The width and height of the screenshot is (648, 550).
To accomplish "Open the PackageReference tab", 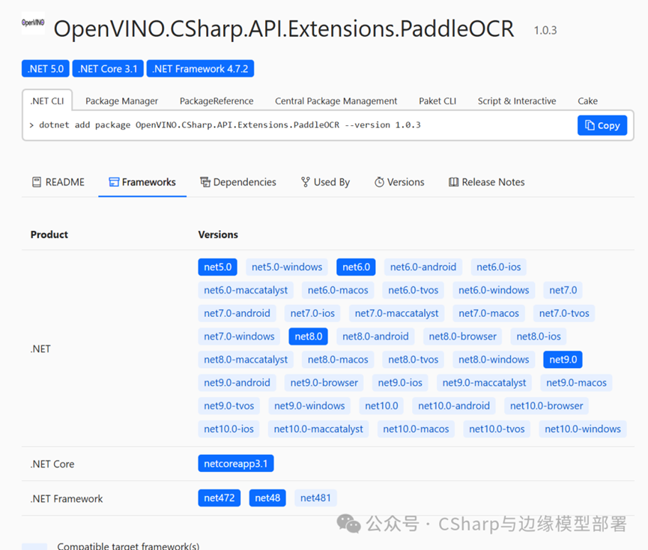I will pos(215,100).
